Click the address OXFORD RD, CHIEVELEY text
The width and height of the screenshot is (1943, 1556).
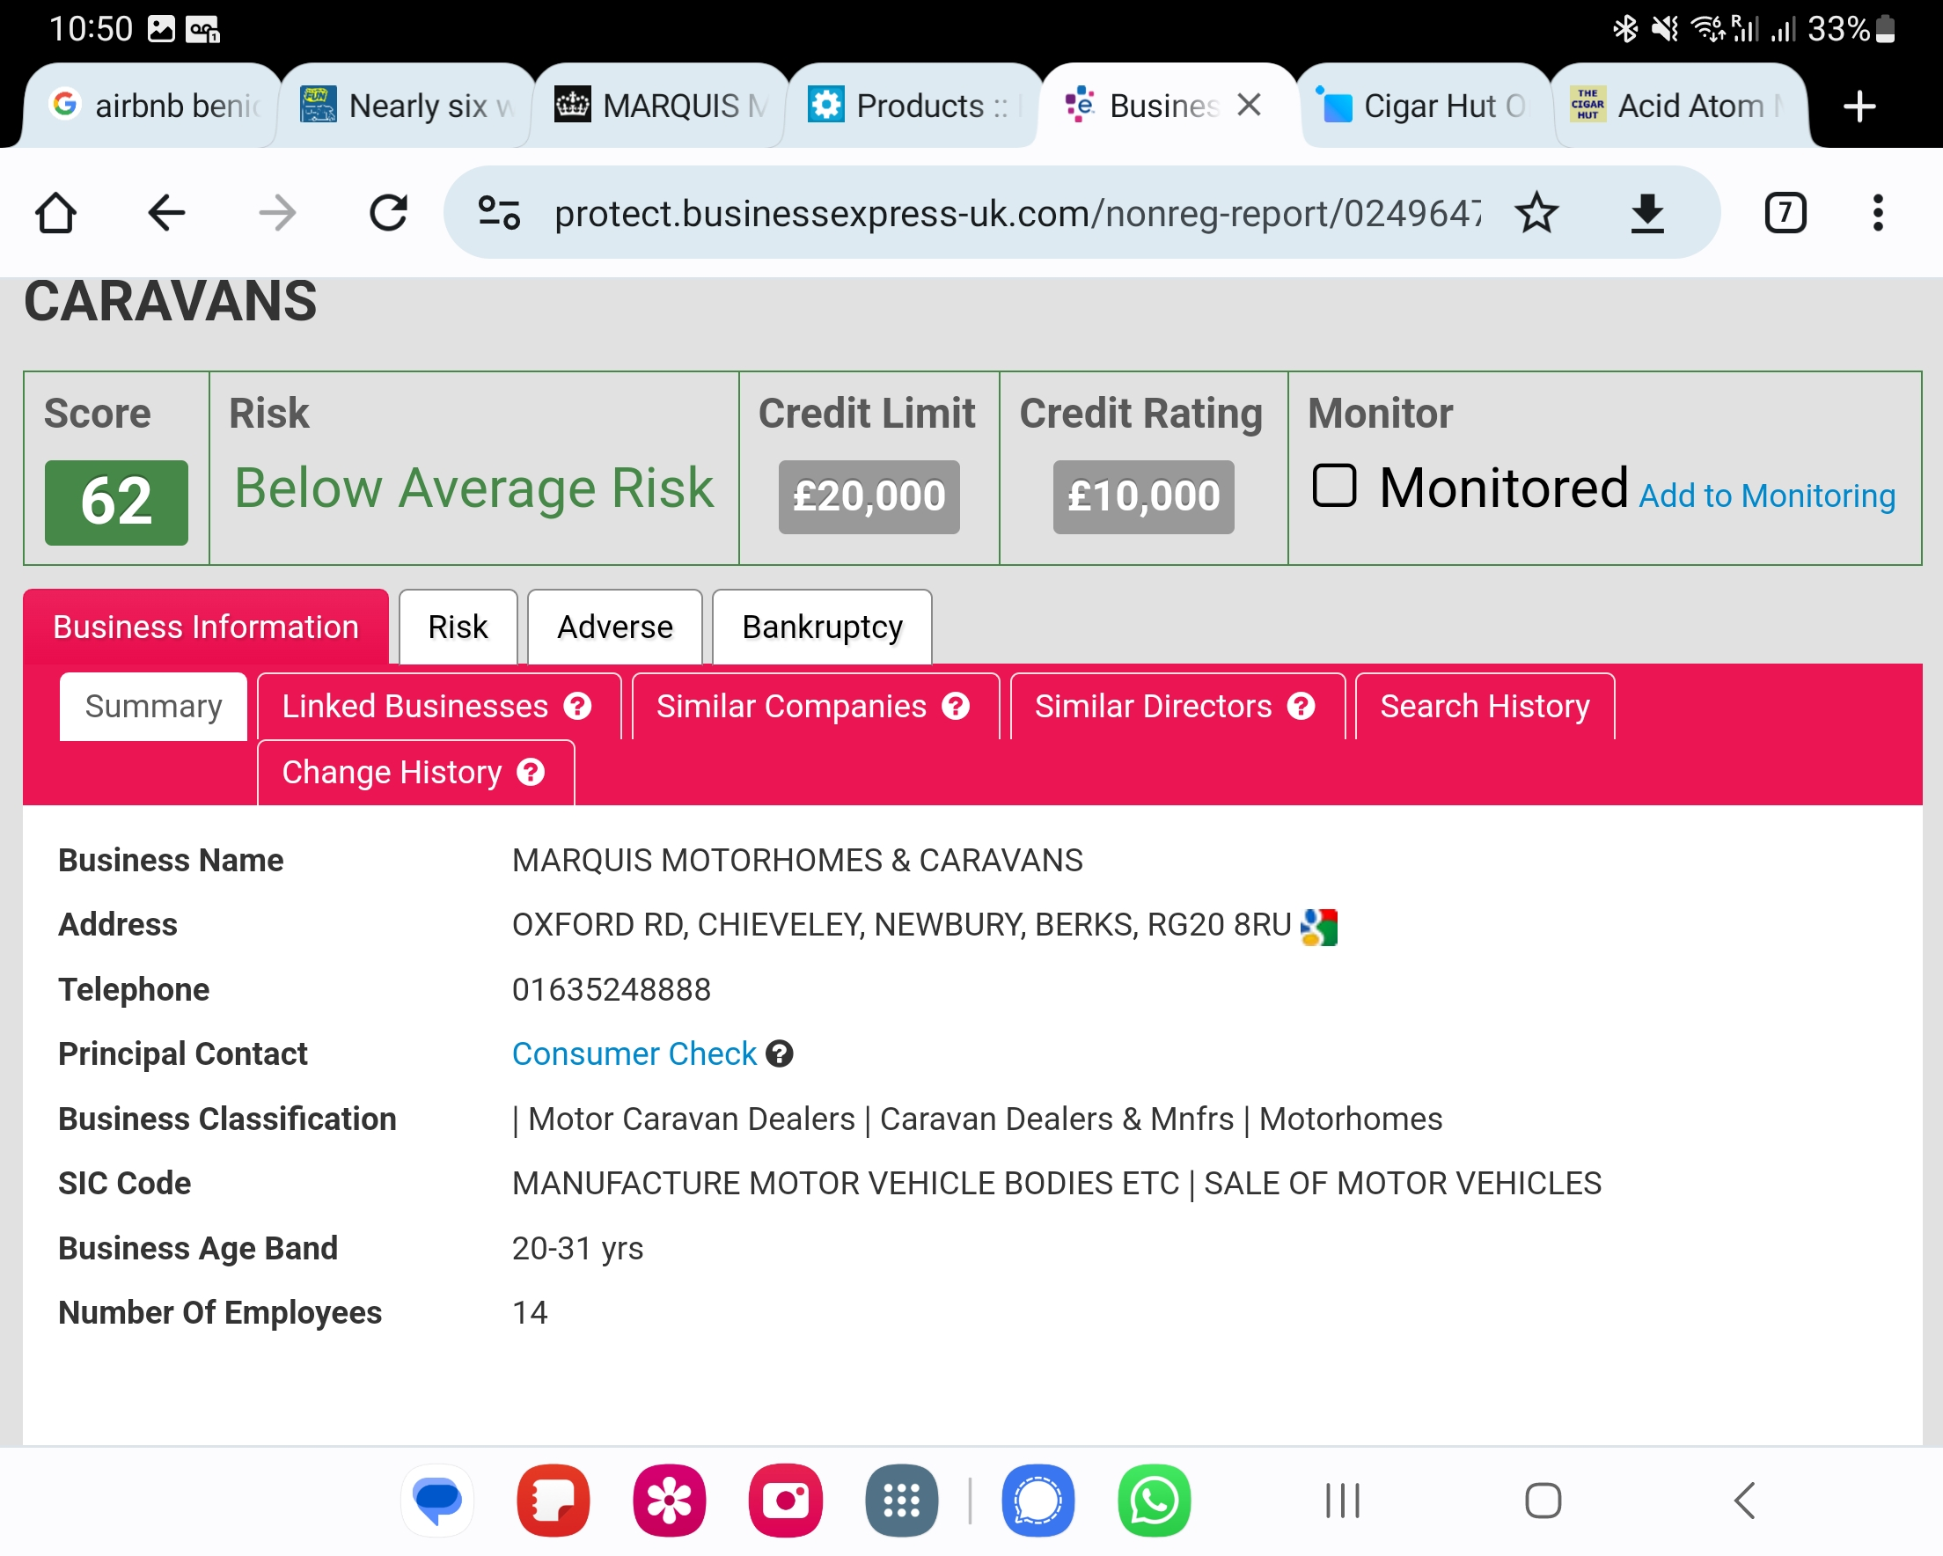901,925
